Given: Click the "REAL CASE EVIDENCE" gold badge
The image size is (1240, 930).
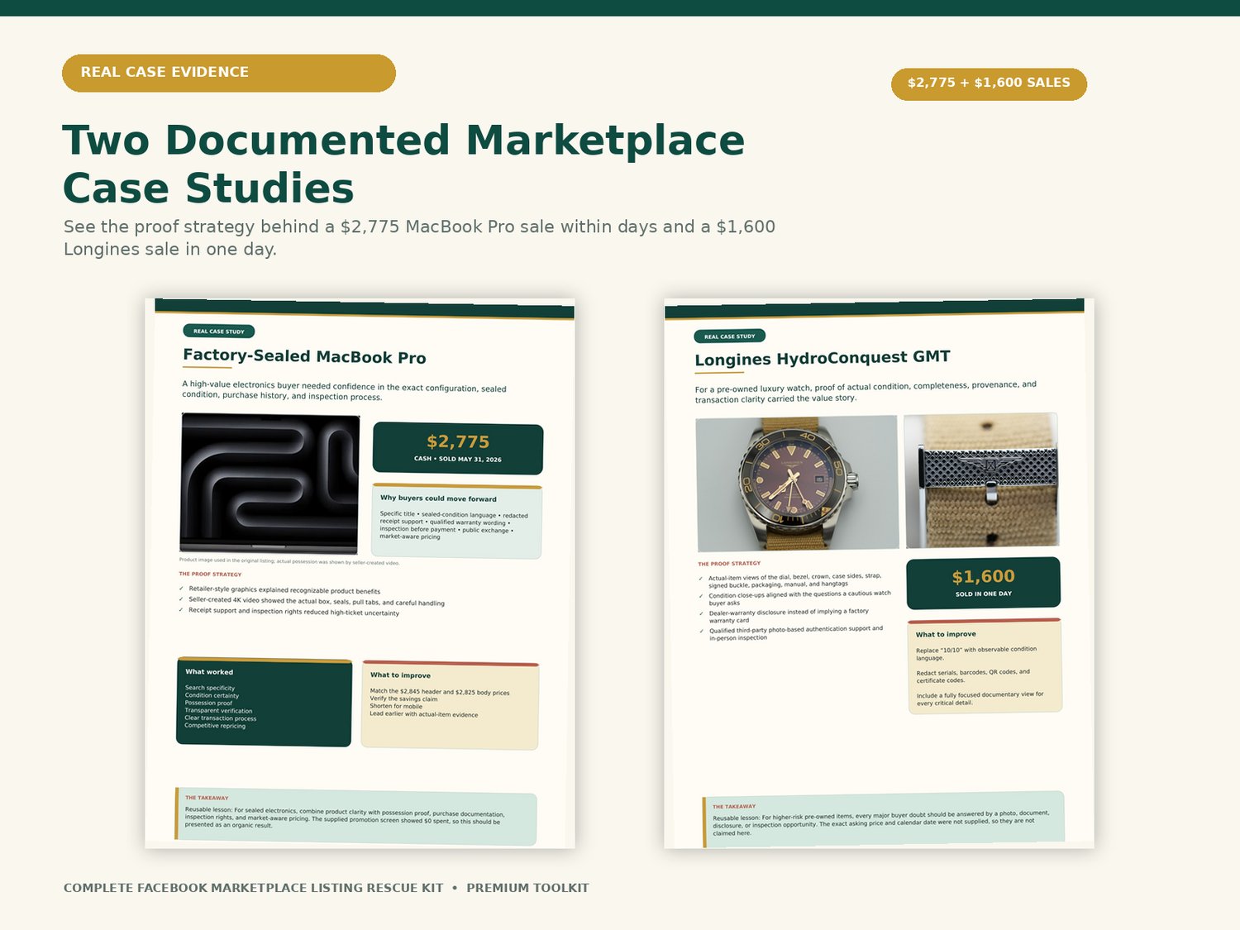Looking at the screenshot, I should click(x=229, y=73).
